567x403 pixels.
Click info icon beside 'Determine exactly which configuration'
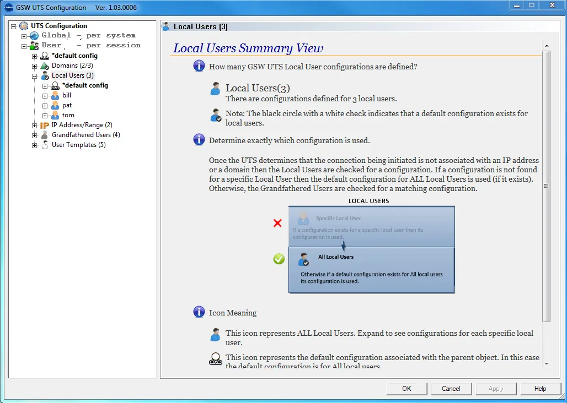pos(199,140)
